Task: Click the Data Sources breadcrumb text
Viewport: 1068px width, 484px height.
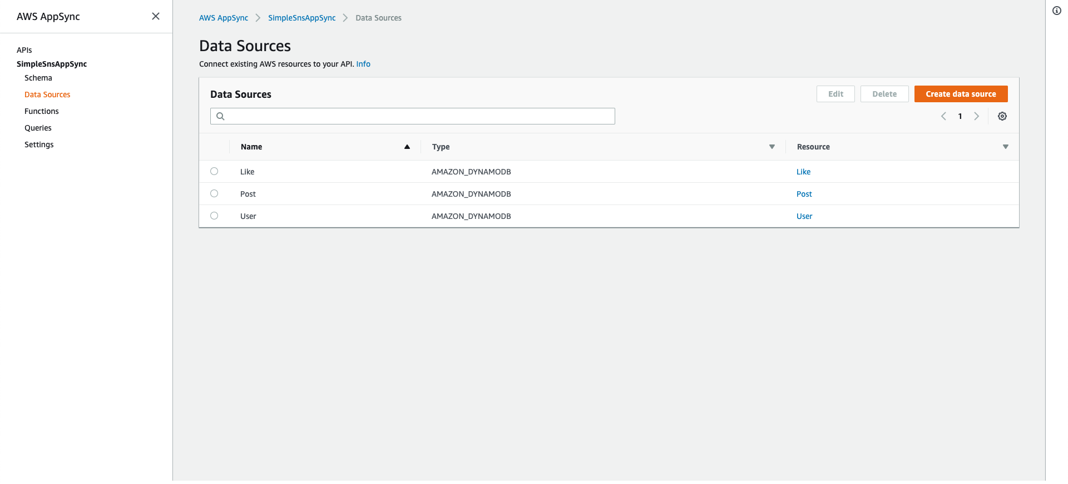Action: coord(378,18)
